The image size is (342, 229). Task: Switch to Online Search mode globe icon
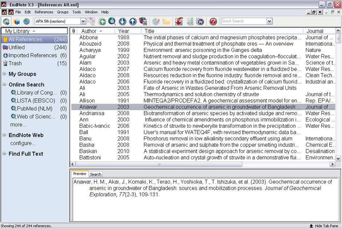tap(27, 21)
